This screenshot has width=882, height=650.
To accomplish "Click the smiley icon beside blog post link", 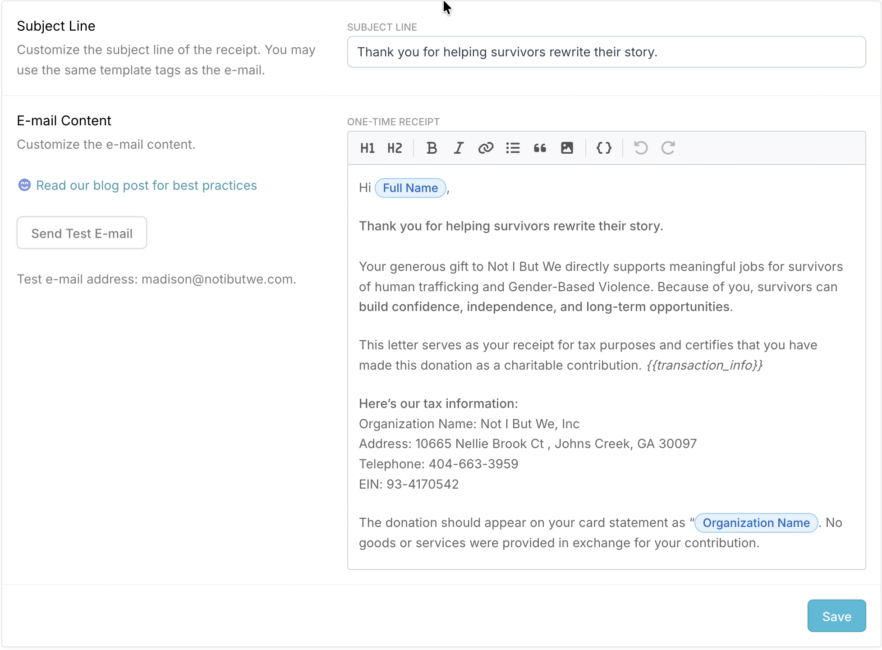I will point(24,185).
